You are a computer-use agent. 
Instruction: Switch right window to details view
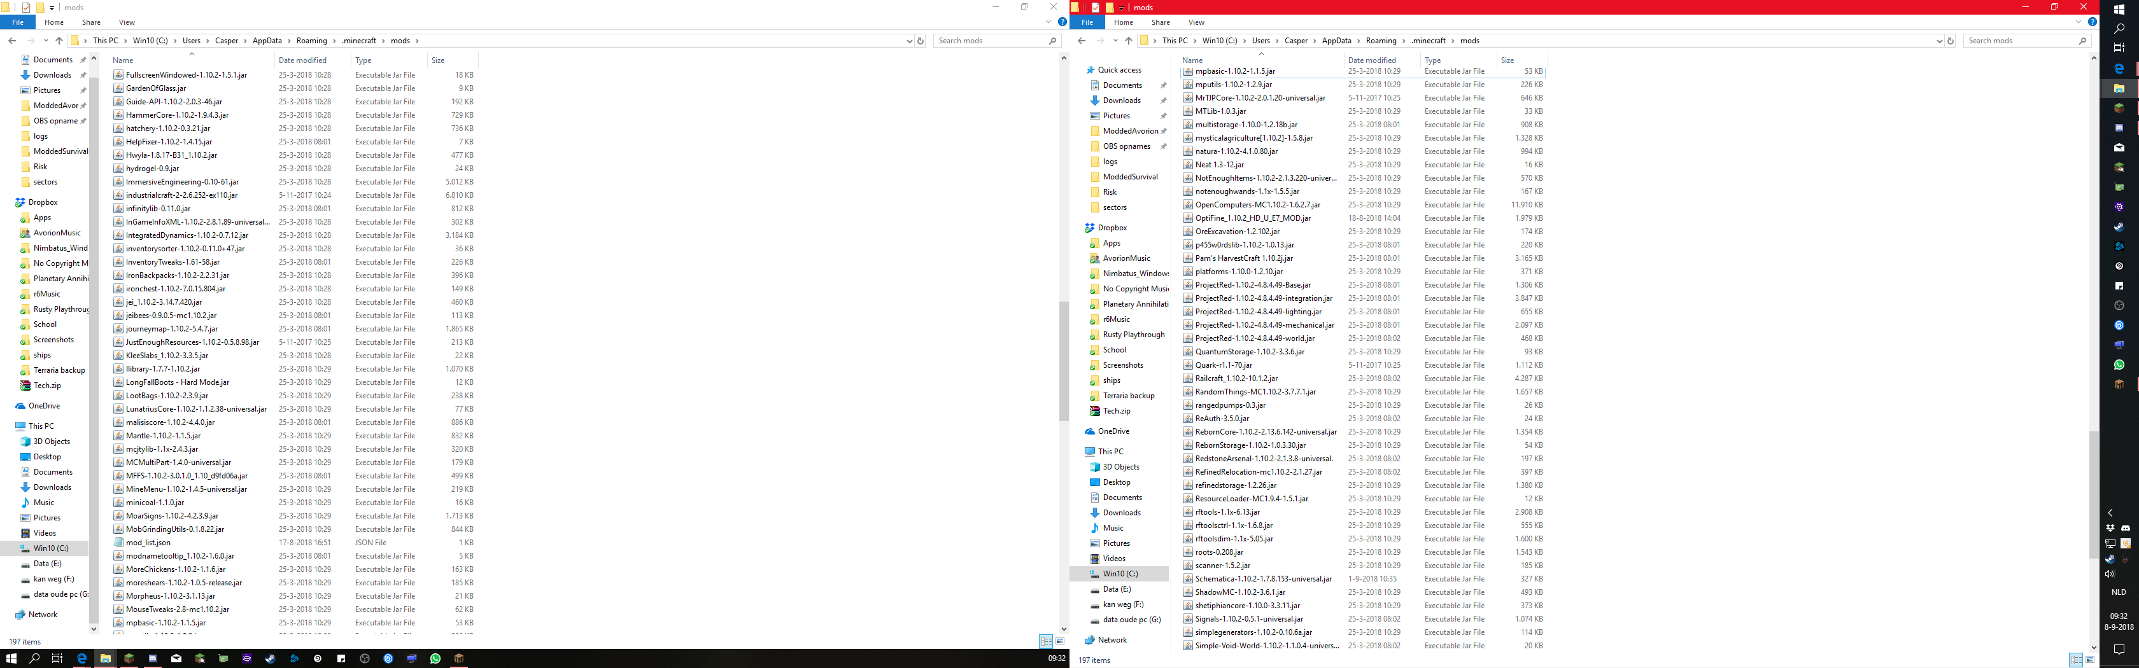(x=2076, y=660)
